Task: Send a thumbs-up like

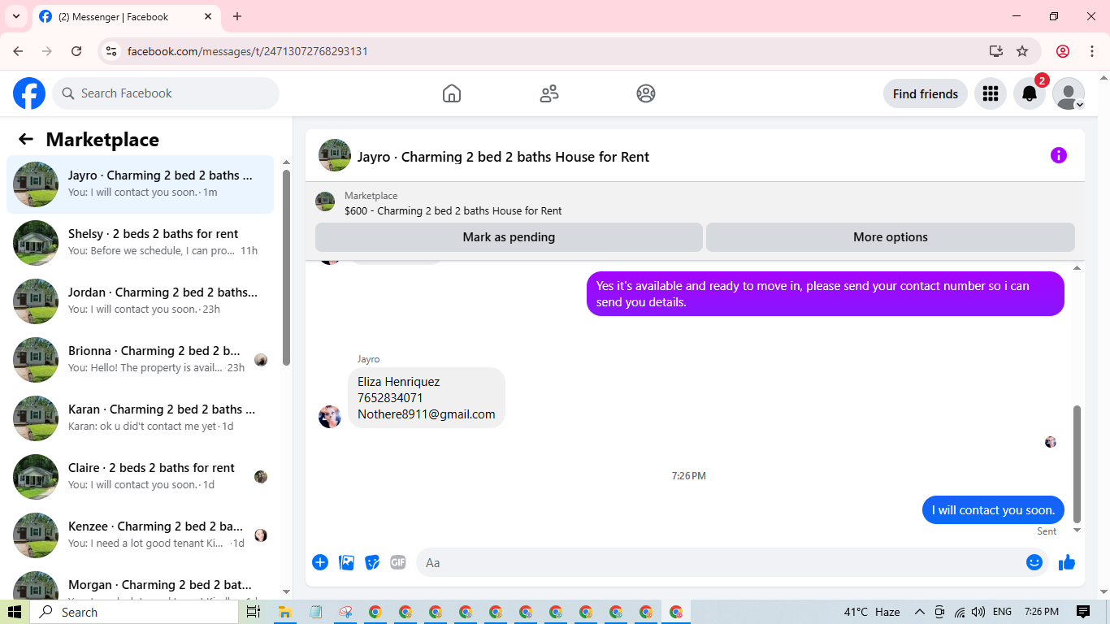Action: point(1067,562)
